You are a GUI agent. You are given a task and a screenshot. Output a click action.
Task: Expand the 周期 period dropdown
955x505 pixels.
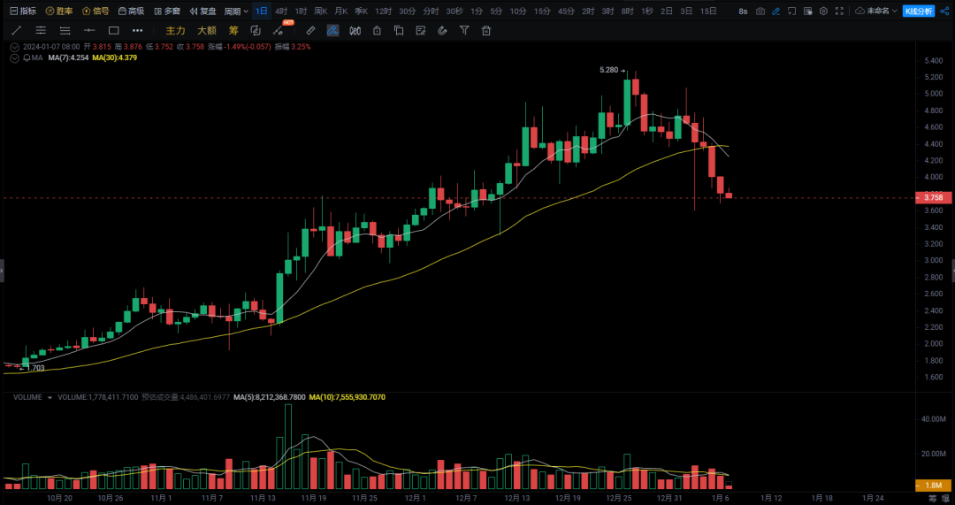pyautogui.click(x=236, y=11)
